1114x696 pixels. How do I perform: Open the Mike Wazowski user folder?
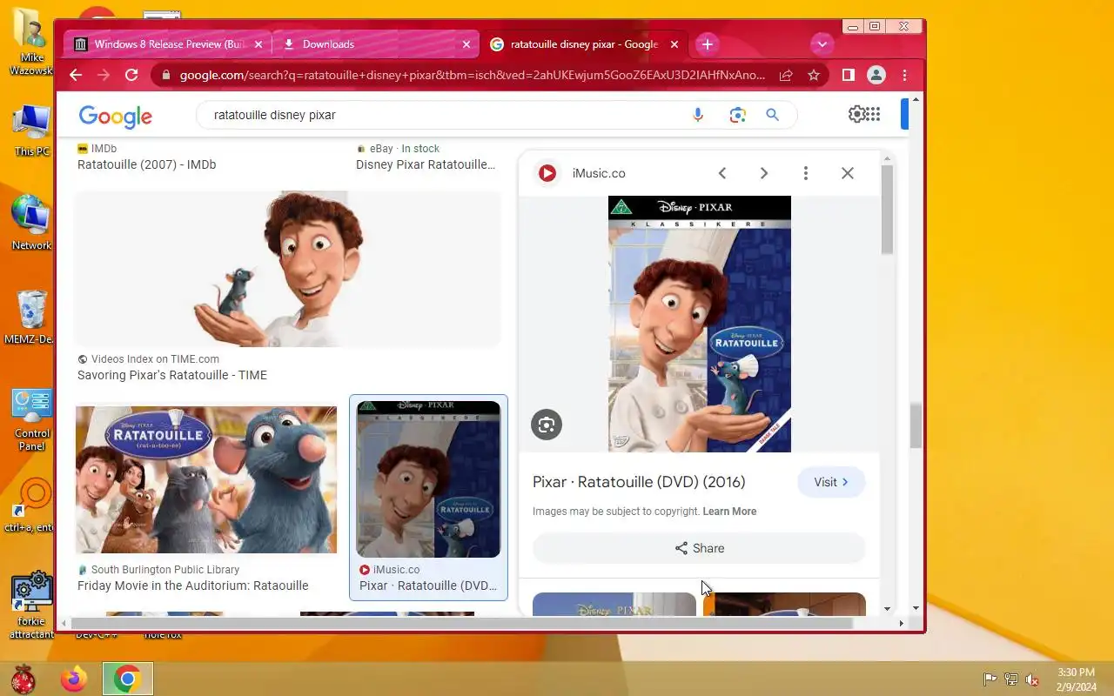31,42
